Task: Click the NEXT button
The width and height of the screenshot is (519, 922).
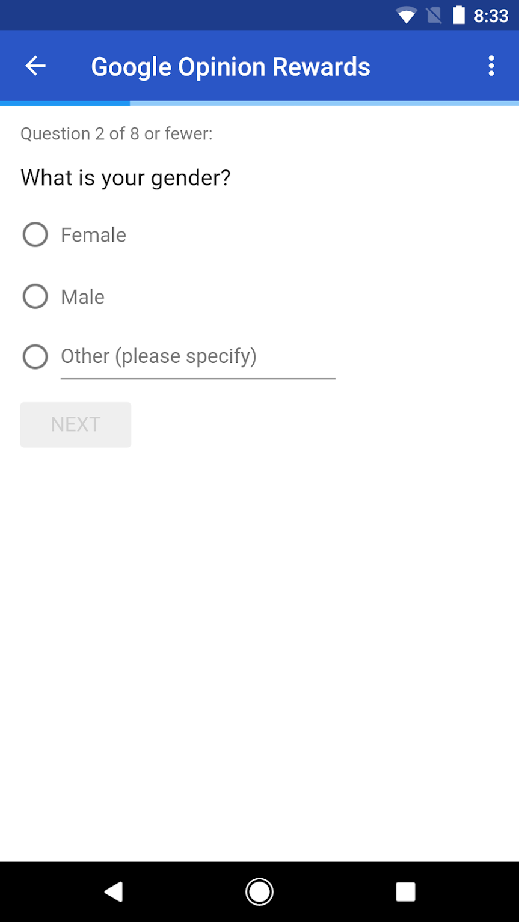Action: (x=76, y=424)
